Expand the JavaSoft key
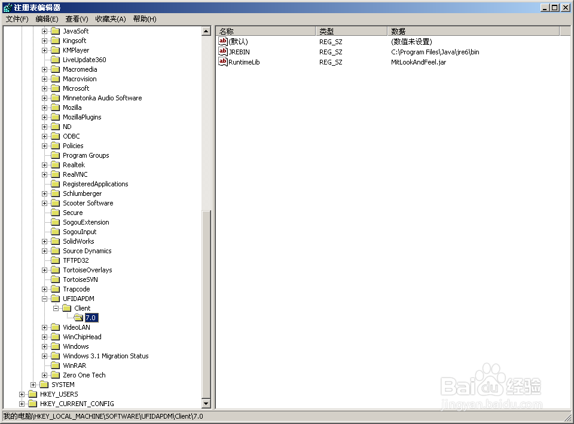574x424 pixels. (x=44, y=31)
